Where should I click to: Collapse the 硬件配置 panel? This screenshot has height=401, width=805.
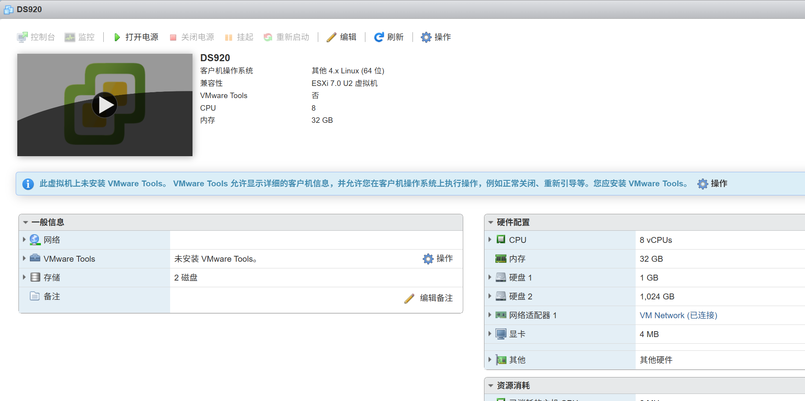click(x=491, y=222)
